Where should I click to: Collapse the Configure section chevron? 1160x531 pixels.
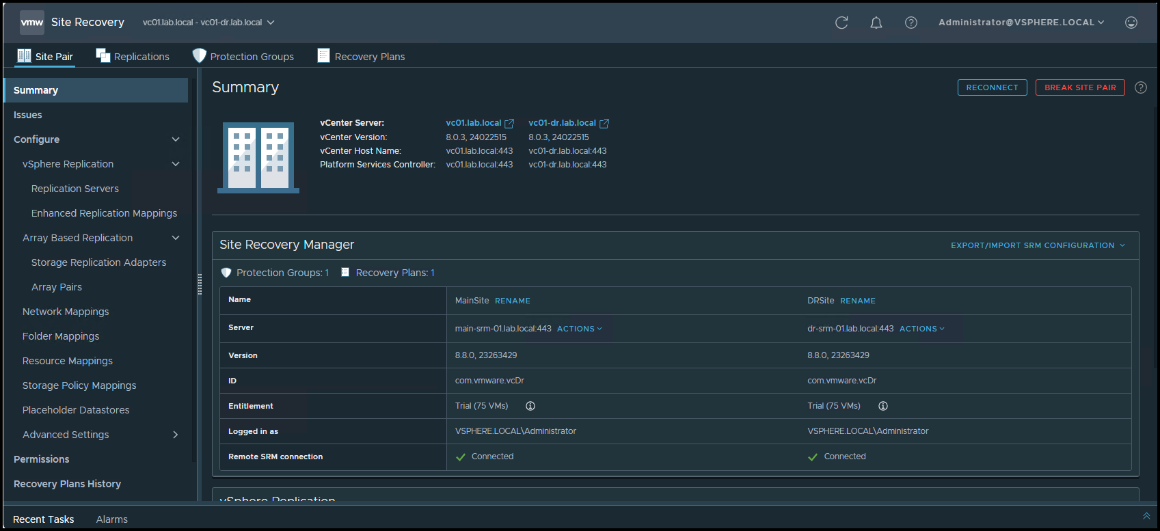pyautogui.click(x=176, y=139)
